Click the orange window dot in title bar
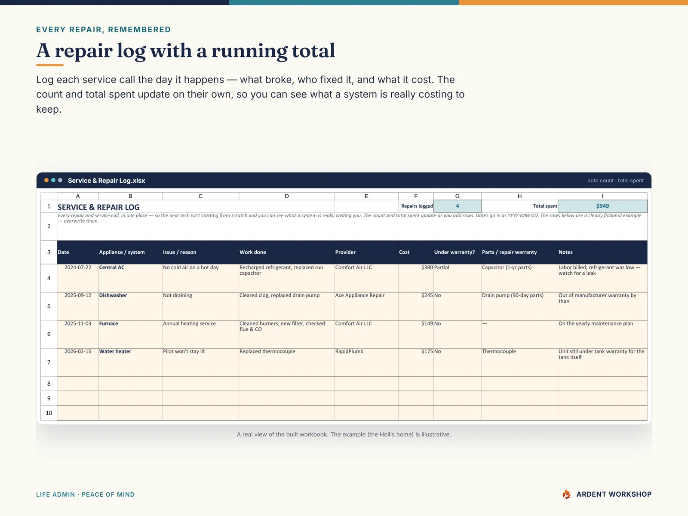 pyautogui.click(x=46, y=180)
